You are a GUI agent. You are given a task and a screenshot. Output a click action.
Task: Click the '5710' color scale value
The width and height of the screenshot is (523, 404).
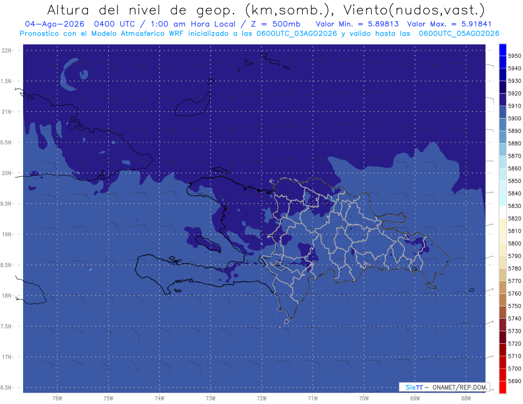pos(514,356)
